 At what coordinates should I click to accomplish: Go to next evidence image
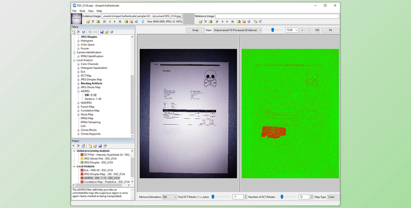point(115,21)
